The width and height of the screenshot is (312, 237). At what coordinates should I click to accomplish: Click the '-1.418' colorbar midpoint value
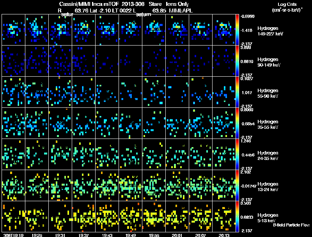point(246,30)
